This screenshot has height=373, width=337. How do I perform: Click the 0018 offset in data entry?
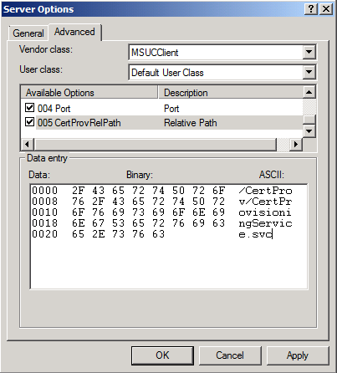(x=44, y=223)
